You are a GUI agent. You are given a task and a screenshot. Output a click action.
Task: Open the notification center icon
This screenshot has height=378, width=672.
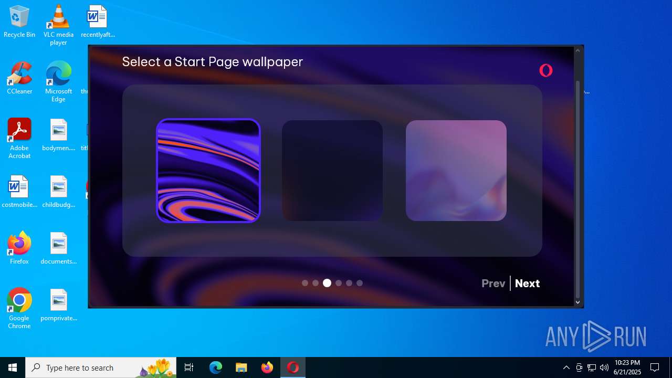pyautogui.click(x=655, y=367)
